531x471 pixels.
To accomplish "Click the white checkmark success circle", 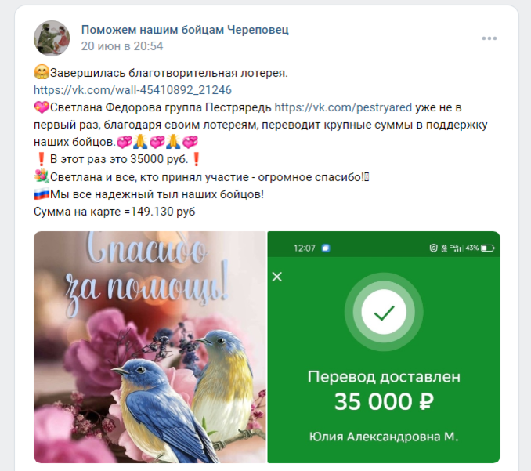I will point(384,312).
